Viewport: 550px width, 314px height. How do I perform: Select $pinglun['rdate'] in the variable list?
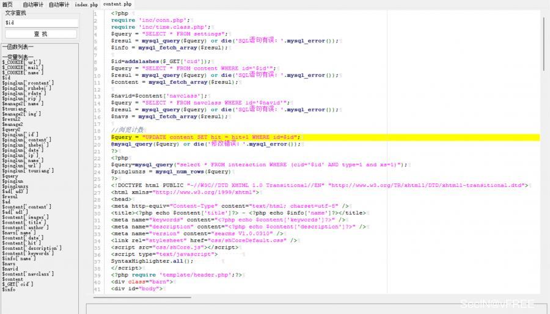pos(24,93)
